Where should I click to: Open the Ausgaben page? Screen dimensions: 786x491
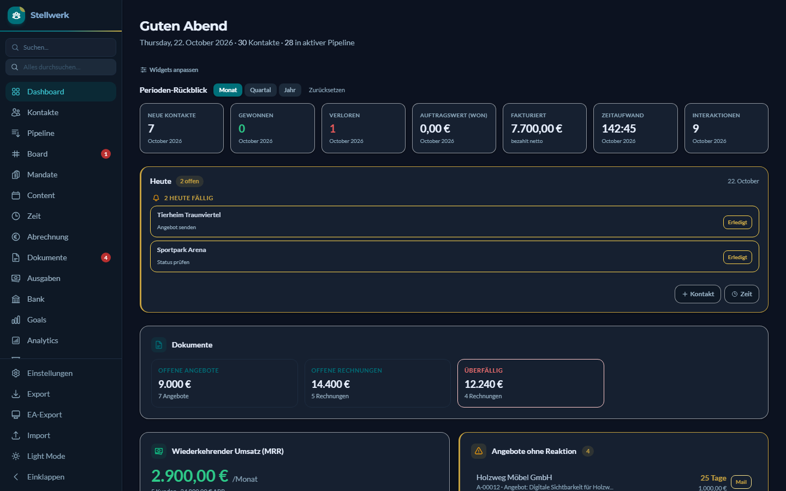click(x=61, y=278)
